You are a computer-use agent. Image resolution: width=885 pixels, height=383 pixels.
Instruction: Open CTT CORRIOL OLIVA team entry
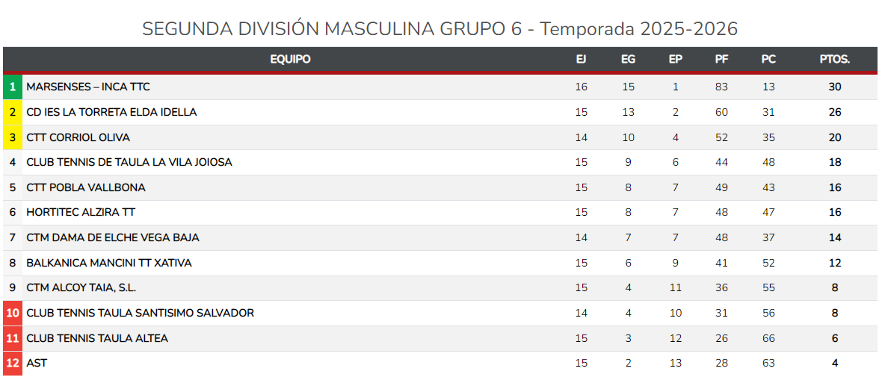tap(78, 137)
